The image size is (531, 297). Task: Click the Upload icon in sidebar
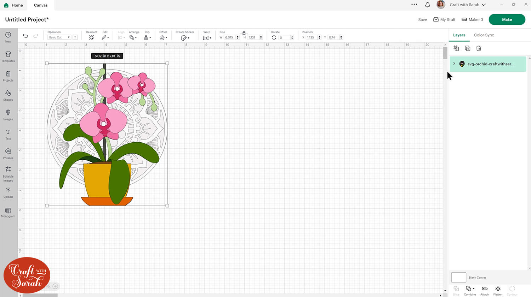point(8,192)
